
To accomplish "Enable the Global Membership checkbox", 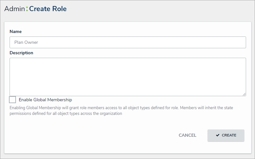I will point(13,100).
